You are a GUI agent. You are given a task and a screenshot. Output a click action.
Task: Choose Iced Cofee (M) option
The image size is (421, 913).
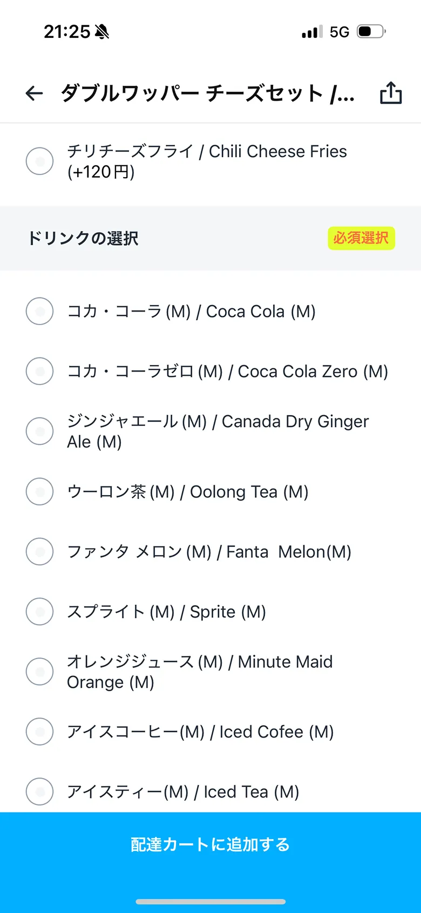pos(40,732)
